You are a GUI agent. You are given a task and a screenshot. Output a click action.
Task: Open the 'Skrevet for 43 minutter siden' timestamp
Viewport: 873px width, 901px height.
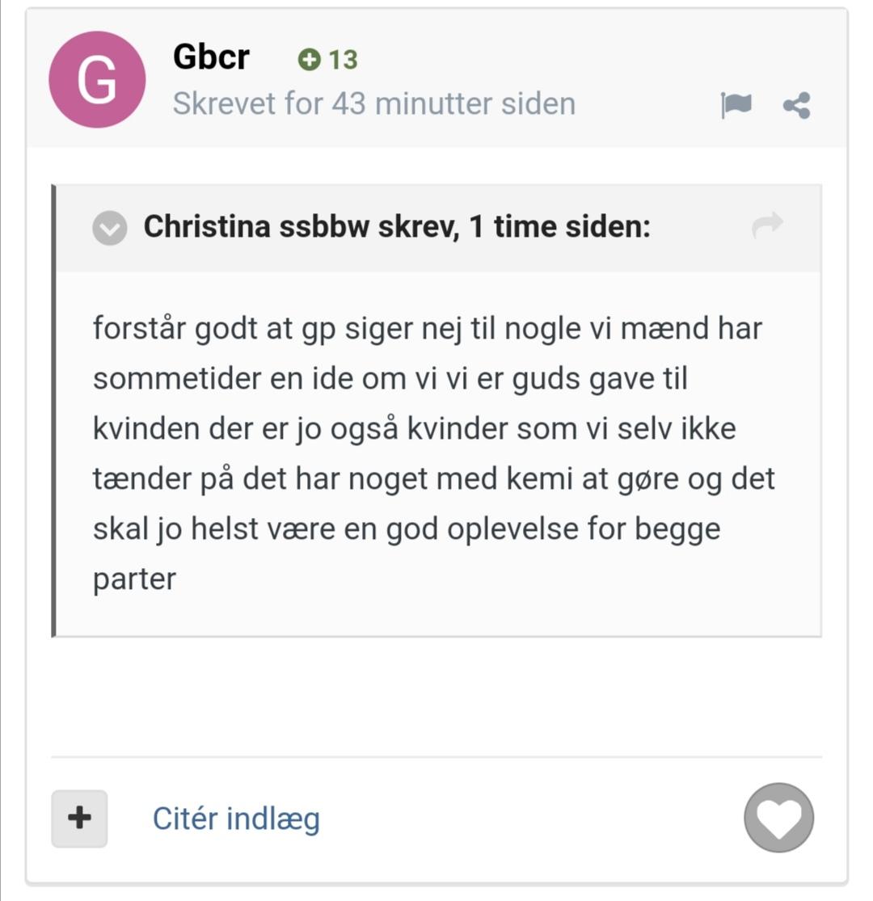(x=373, y=103)
